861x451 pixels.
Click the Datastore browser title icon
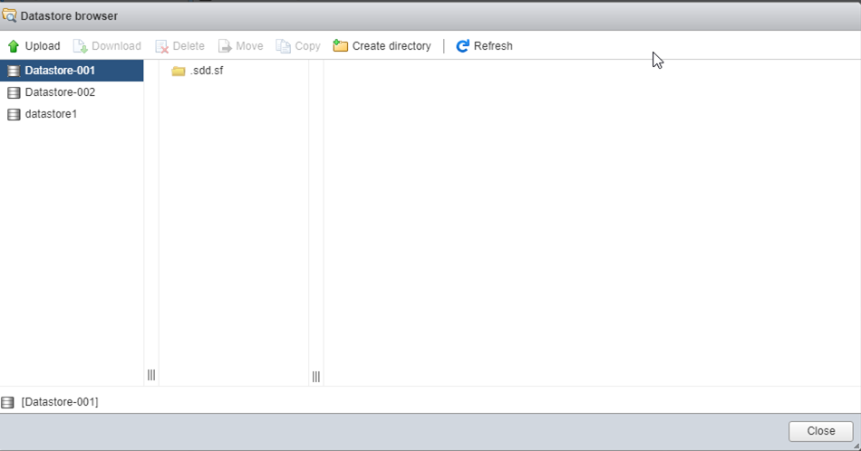click(x=9, y=15)
